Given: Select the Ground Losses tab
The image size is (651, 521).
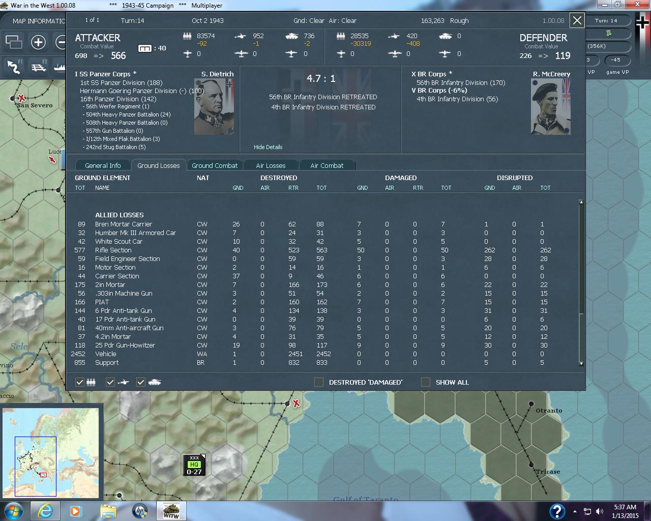Looking at the screenshot, I should point(159,165).
